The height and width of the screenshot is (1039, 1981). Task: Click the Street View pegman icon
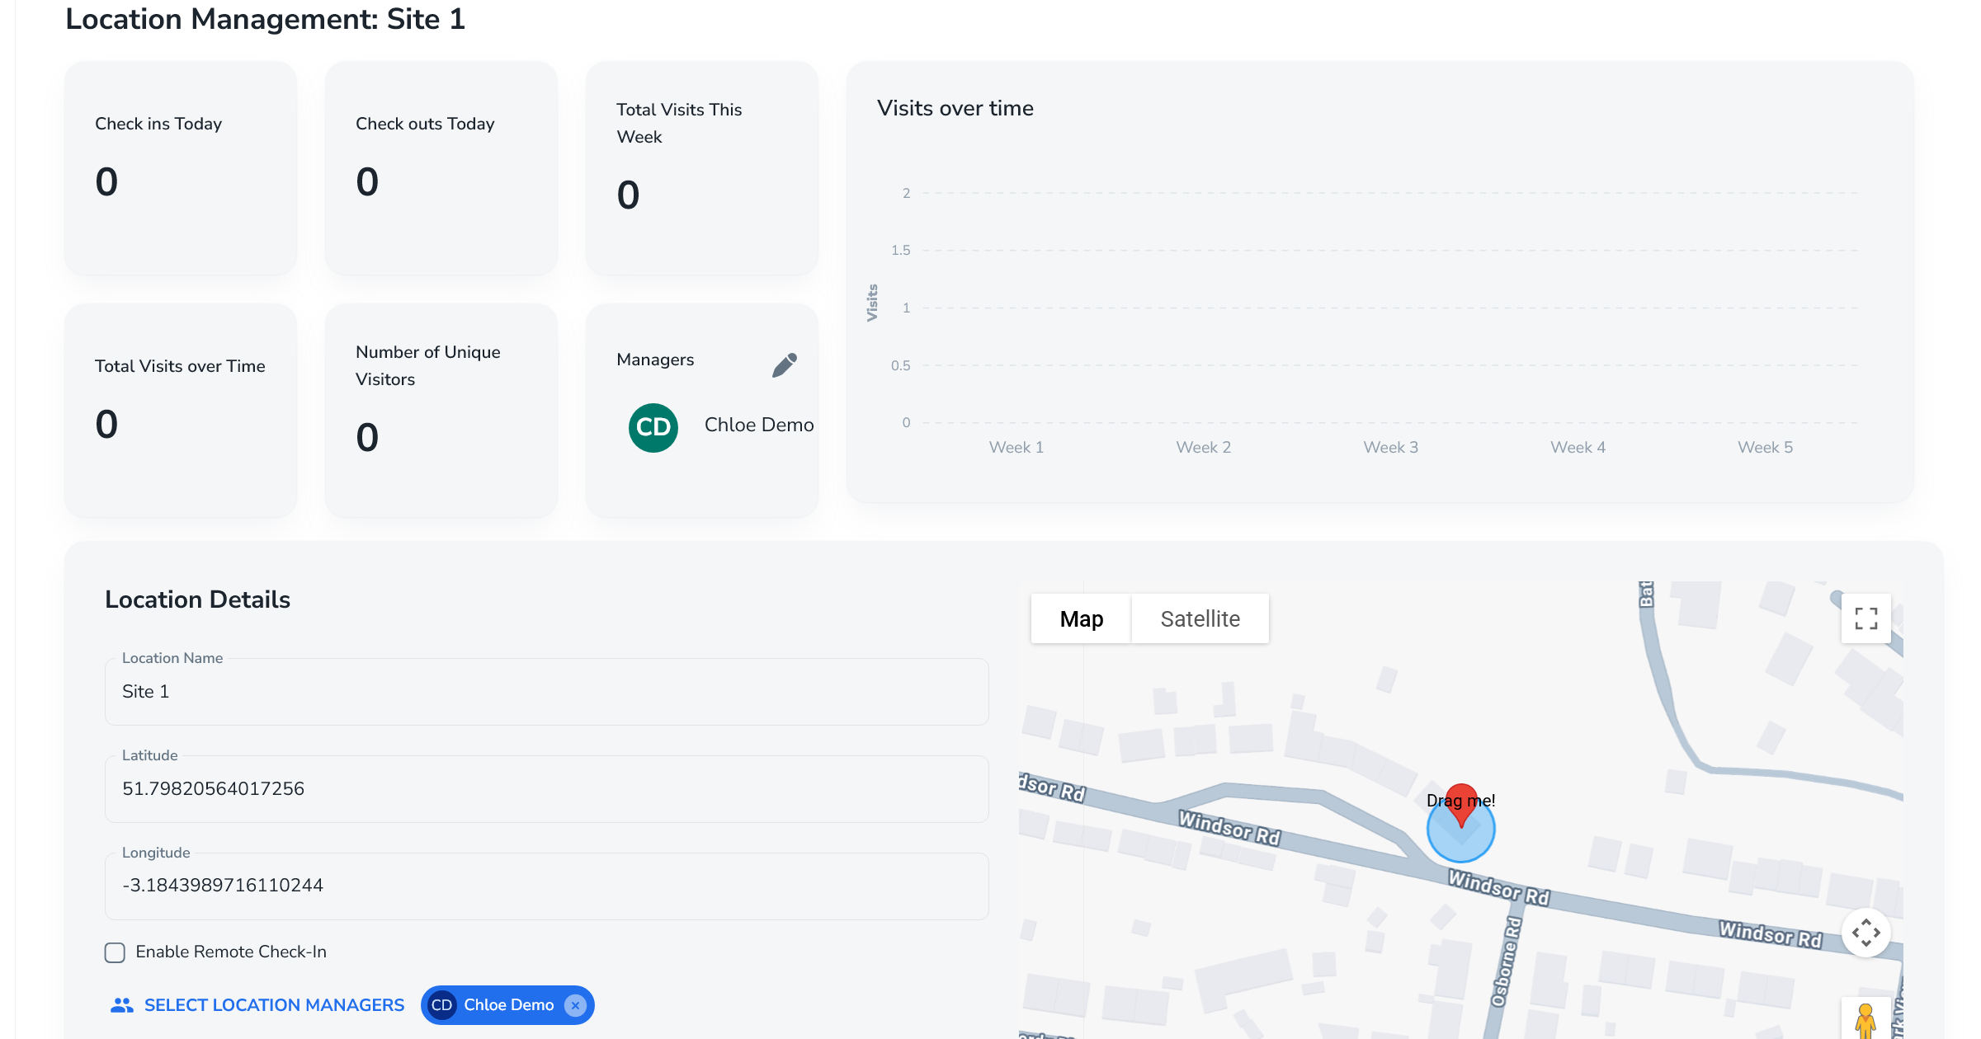pyautogui.click(x=1865, y=1020)
